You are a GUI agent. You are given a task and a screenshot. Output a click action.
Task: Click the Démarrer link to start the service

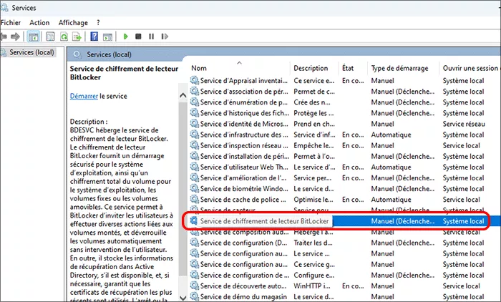[84, 96]
